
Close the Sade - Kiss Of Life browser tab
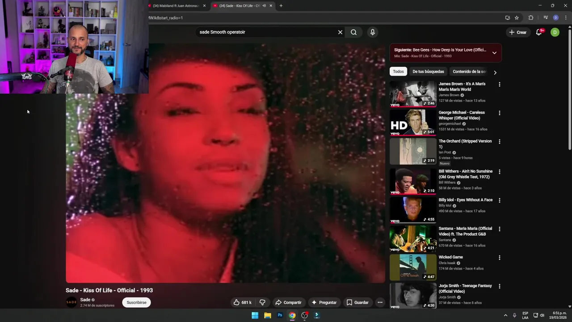(x=271, y=6)
